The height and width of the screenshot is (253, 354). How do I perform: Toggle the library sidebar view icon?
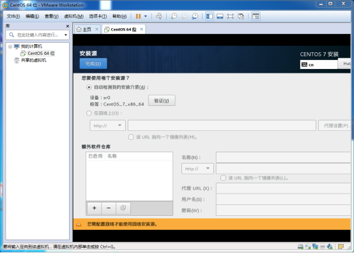(210, 16)
